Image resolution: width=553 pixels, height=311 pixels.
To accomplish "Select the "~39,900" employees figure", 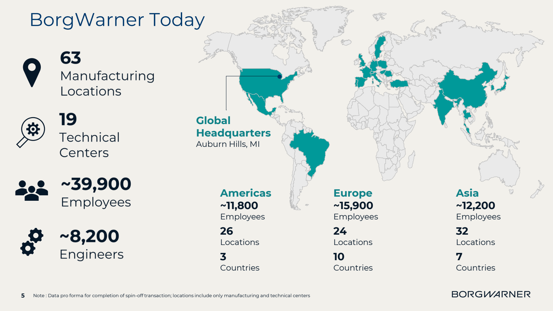I will tap(96, 184).
